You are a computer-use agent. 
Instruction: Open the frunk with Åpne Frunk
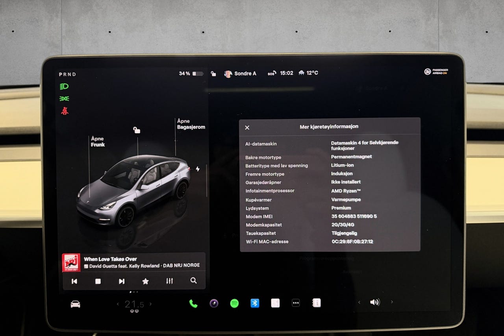tap(98, 142)
